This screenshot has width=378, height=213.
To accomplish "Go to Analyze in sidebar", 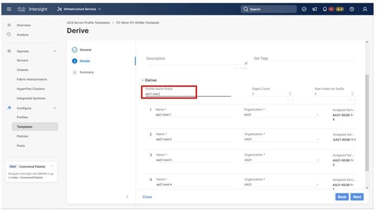I will point(23,35).
